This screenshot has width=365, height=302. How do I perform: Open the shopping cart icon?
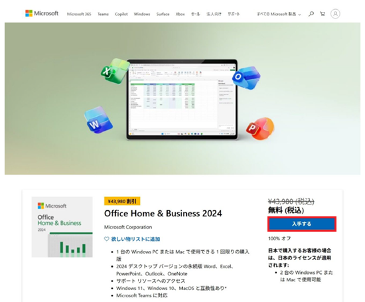click(323, 14)
